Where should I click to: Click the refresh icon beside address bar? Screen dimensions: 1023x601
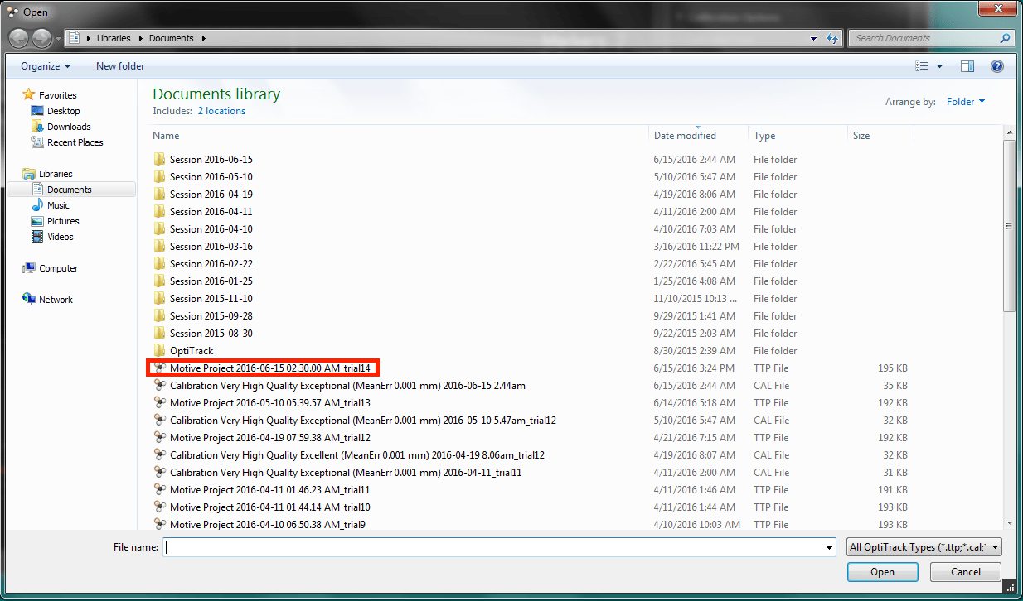[833, 38]
